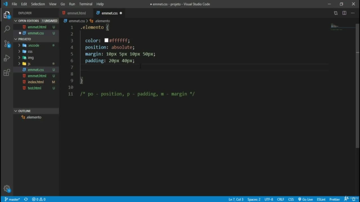This screenshot has height=202, width=360.
Task: Open the File menu
Action: pyautogui.click(x=14, y=4)
